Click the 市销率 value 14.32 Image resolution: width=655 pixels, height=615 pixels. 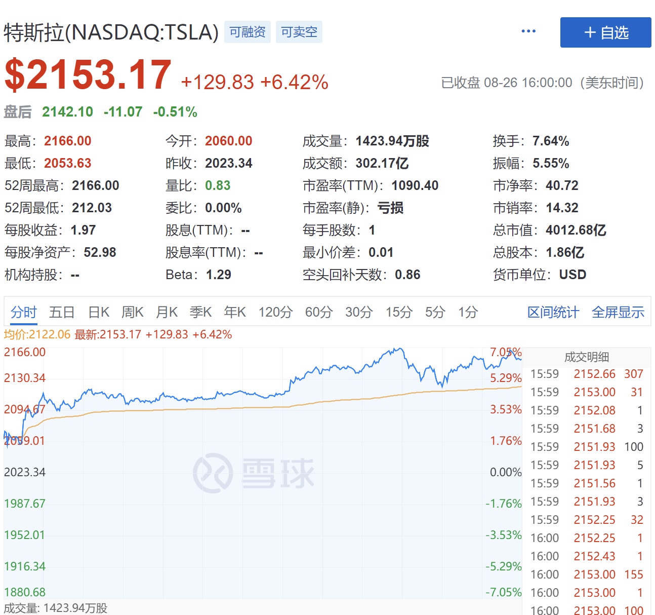(562, 208)
